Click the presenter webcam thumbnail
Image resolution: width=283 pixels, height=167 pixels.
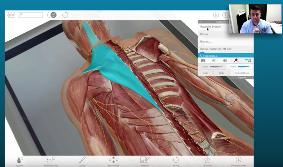255,19
